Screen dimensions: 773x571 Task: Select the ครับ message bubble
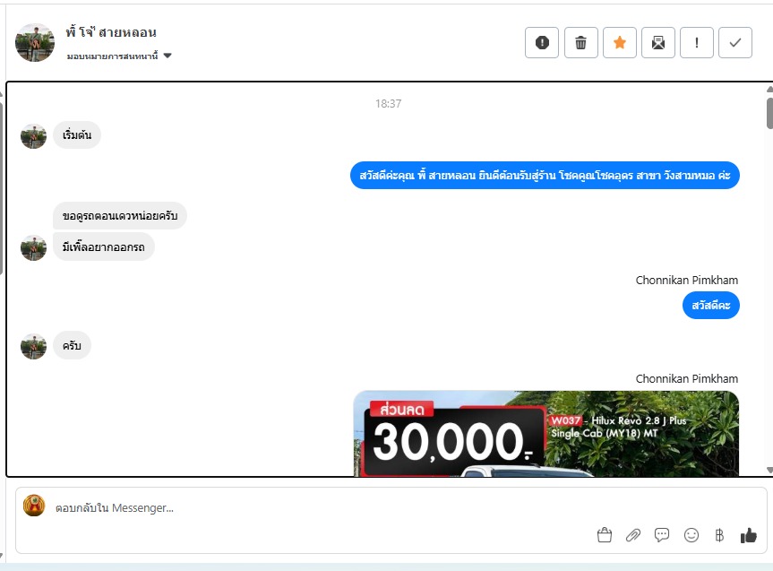pos(72,345)
